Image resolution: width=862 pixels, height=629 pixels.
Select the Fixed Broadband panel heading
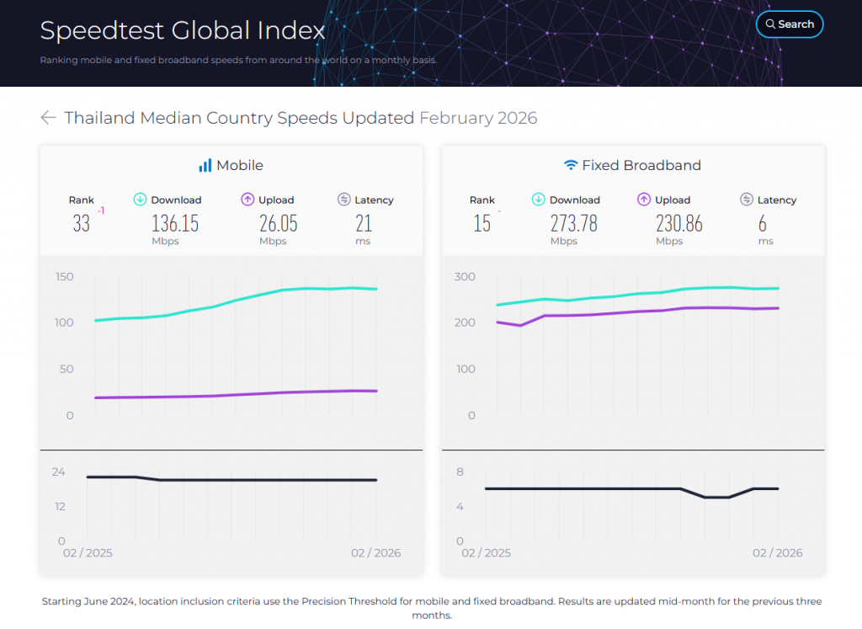coord(641,166)
